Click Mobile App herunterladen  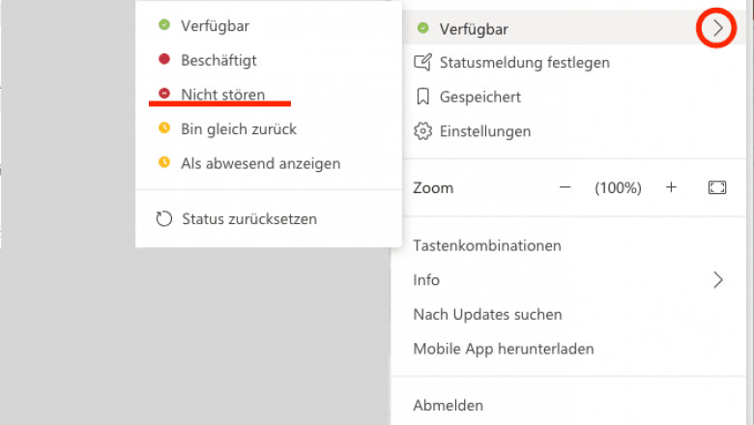(504, 349)
